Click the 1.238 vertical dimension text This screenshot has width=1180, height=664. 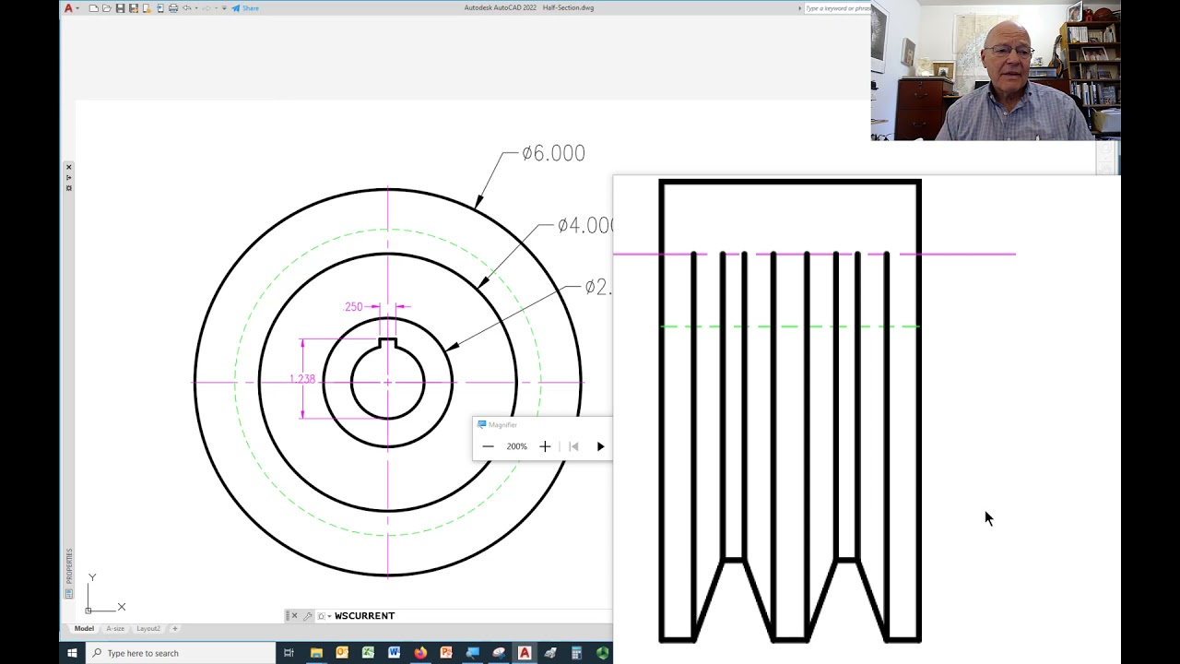[302, 379]
